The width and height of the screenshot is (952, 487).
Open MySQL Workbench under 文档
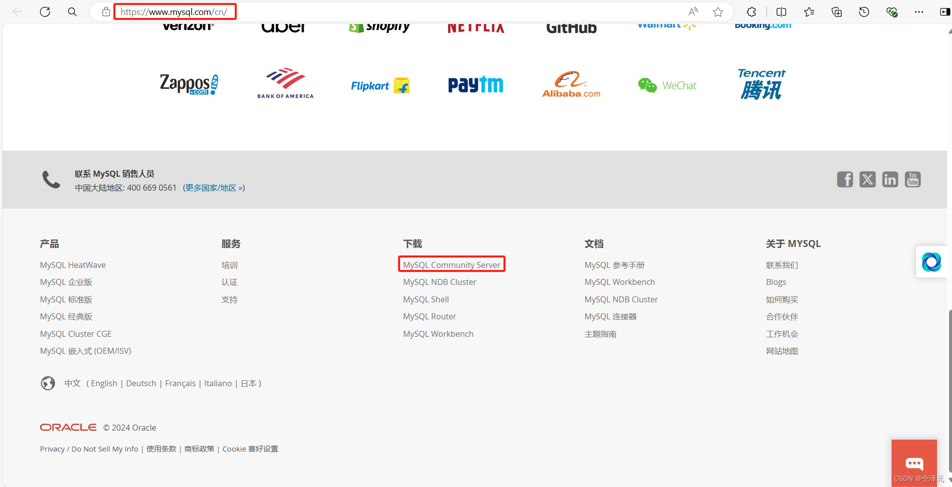click(620, 282)
